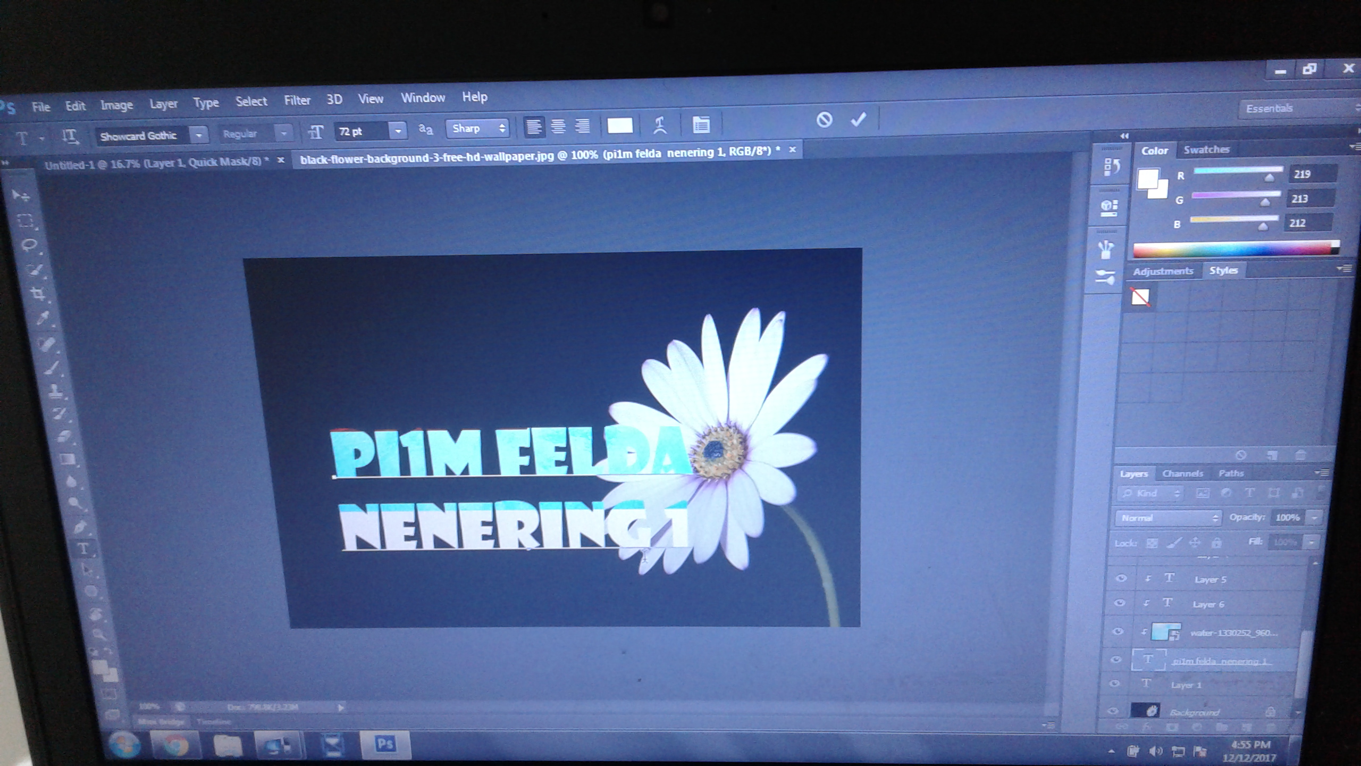Select the Blur tool
Screen dimensions: 1361x766
(x=71, y=481)
